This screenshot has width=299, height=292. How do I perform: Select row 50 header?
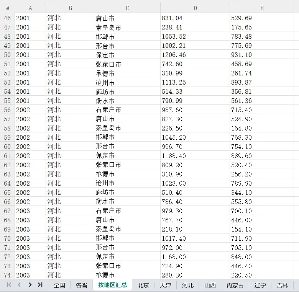click(7, 55)
